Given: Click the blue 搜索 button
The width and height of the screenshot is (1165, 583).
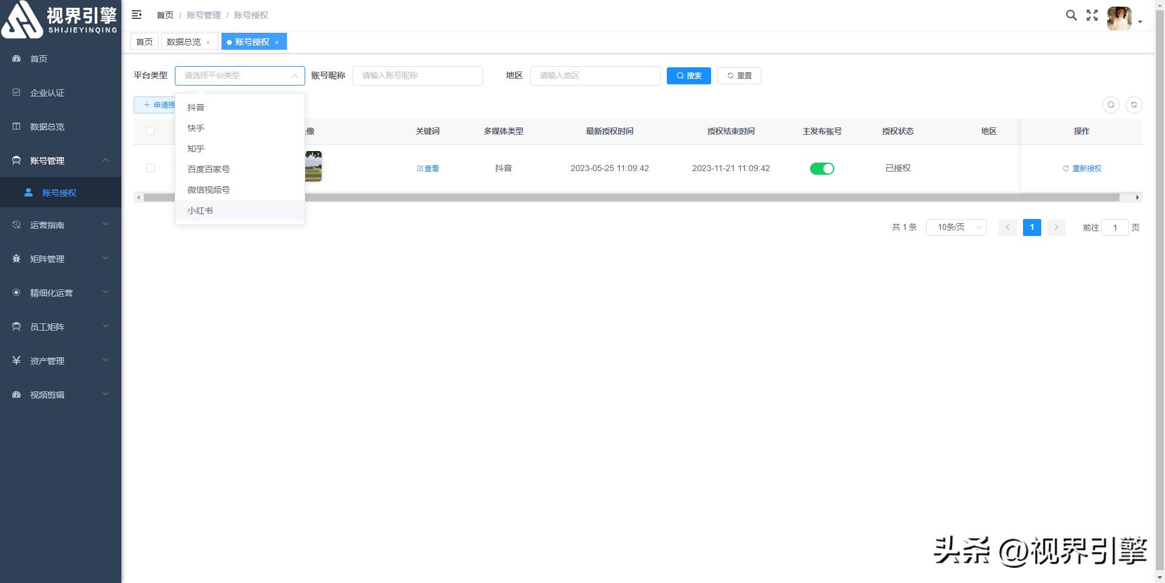Looking at the screenshot, I should coord(689,75).
